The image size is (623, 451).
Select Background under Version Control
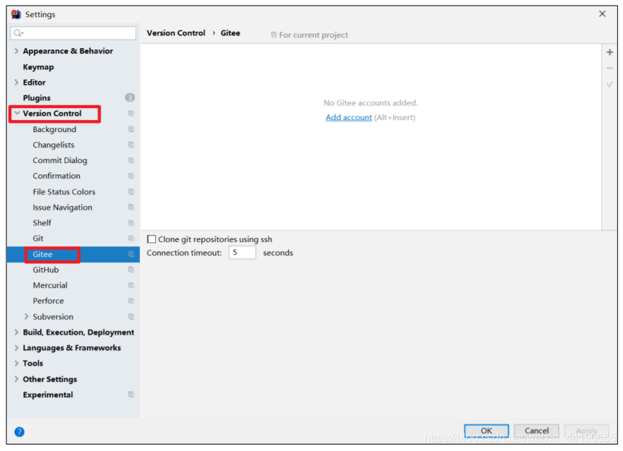54,129
